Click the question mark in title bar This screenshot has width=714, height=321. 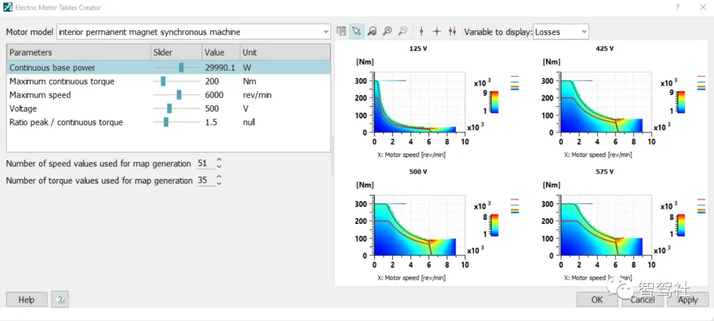[x=677, y=7]
